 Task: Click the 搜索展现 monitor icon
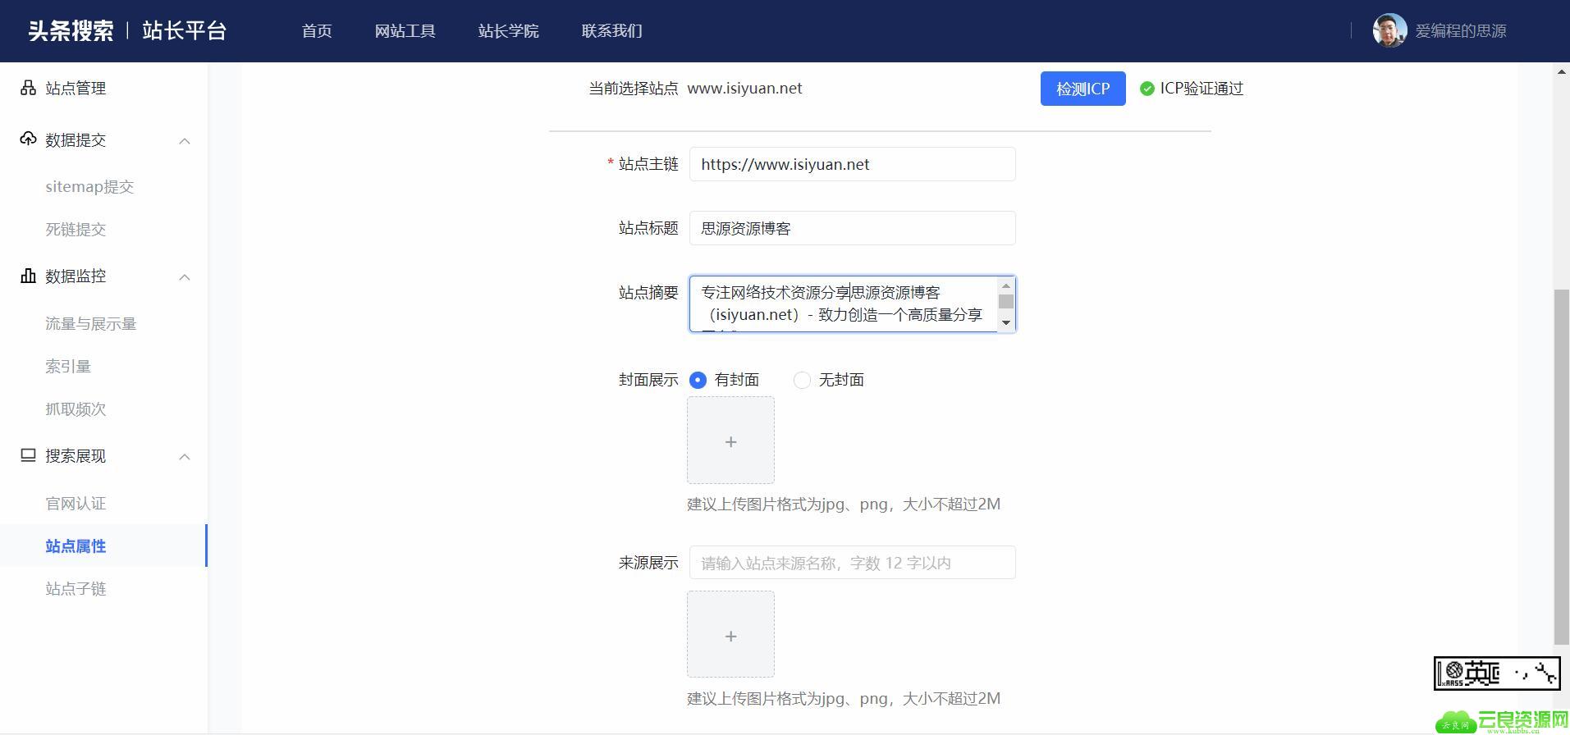click(28, 455)
